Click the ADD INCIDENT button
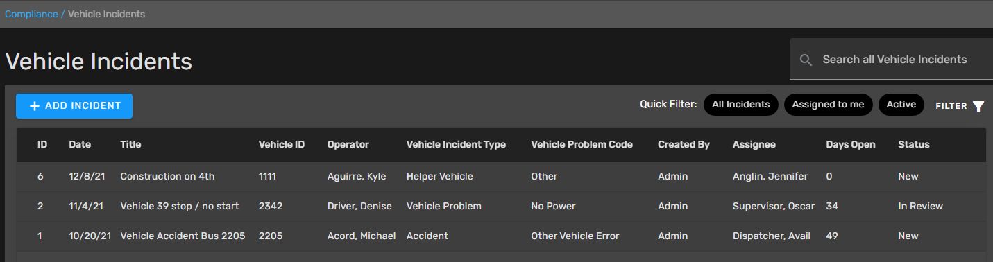Screen dimensions: 993x262 pos(74,106)
